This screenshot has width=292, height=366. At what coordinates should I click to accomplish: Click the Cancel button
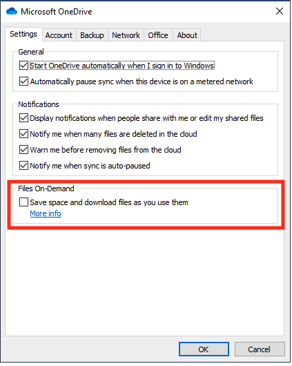coord(260,349)
